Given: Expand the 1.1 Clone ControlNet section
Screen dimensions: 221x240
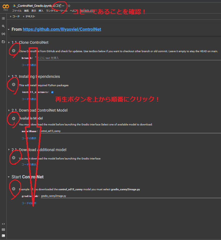Looking at the screenshot, I should point(9,42).
